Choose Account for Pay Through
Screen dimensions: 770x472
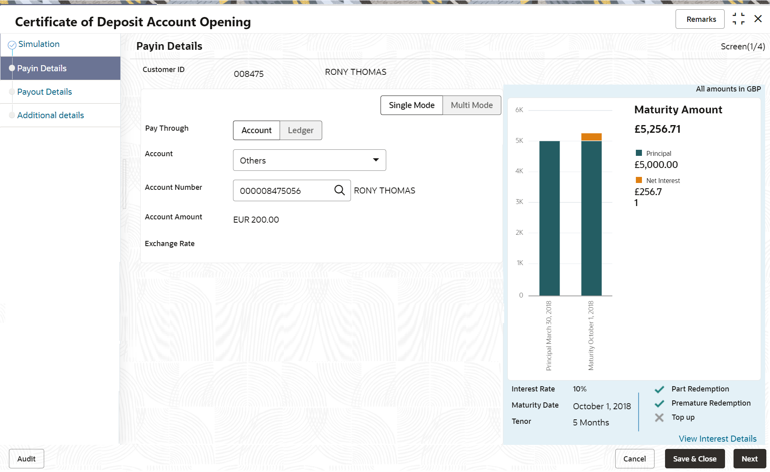257,130
